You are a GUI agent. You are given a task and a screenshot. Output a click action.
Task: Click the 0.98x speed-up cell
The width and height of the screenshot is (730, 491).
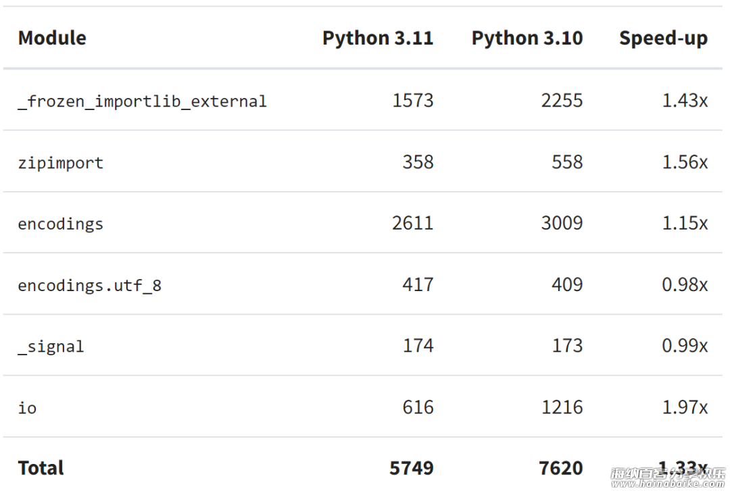[x=685, y=284]
